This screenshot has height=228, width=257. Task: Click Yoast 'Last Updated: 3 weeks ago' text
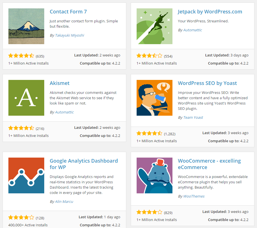point(225,133)
